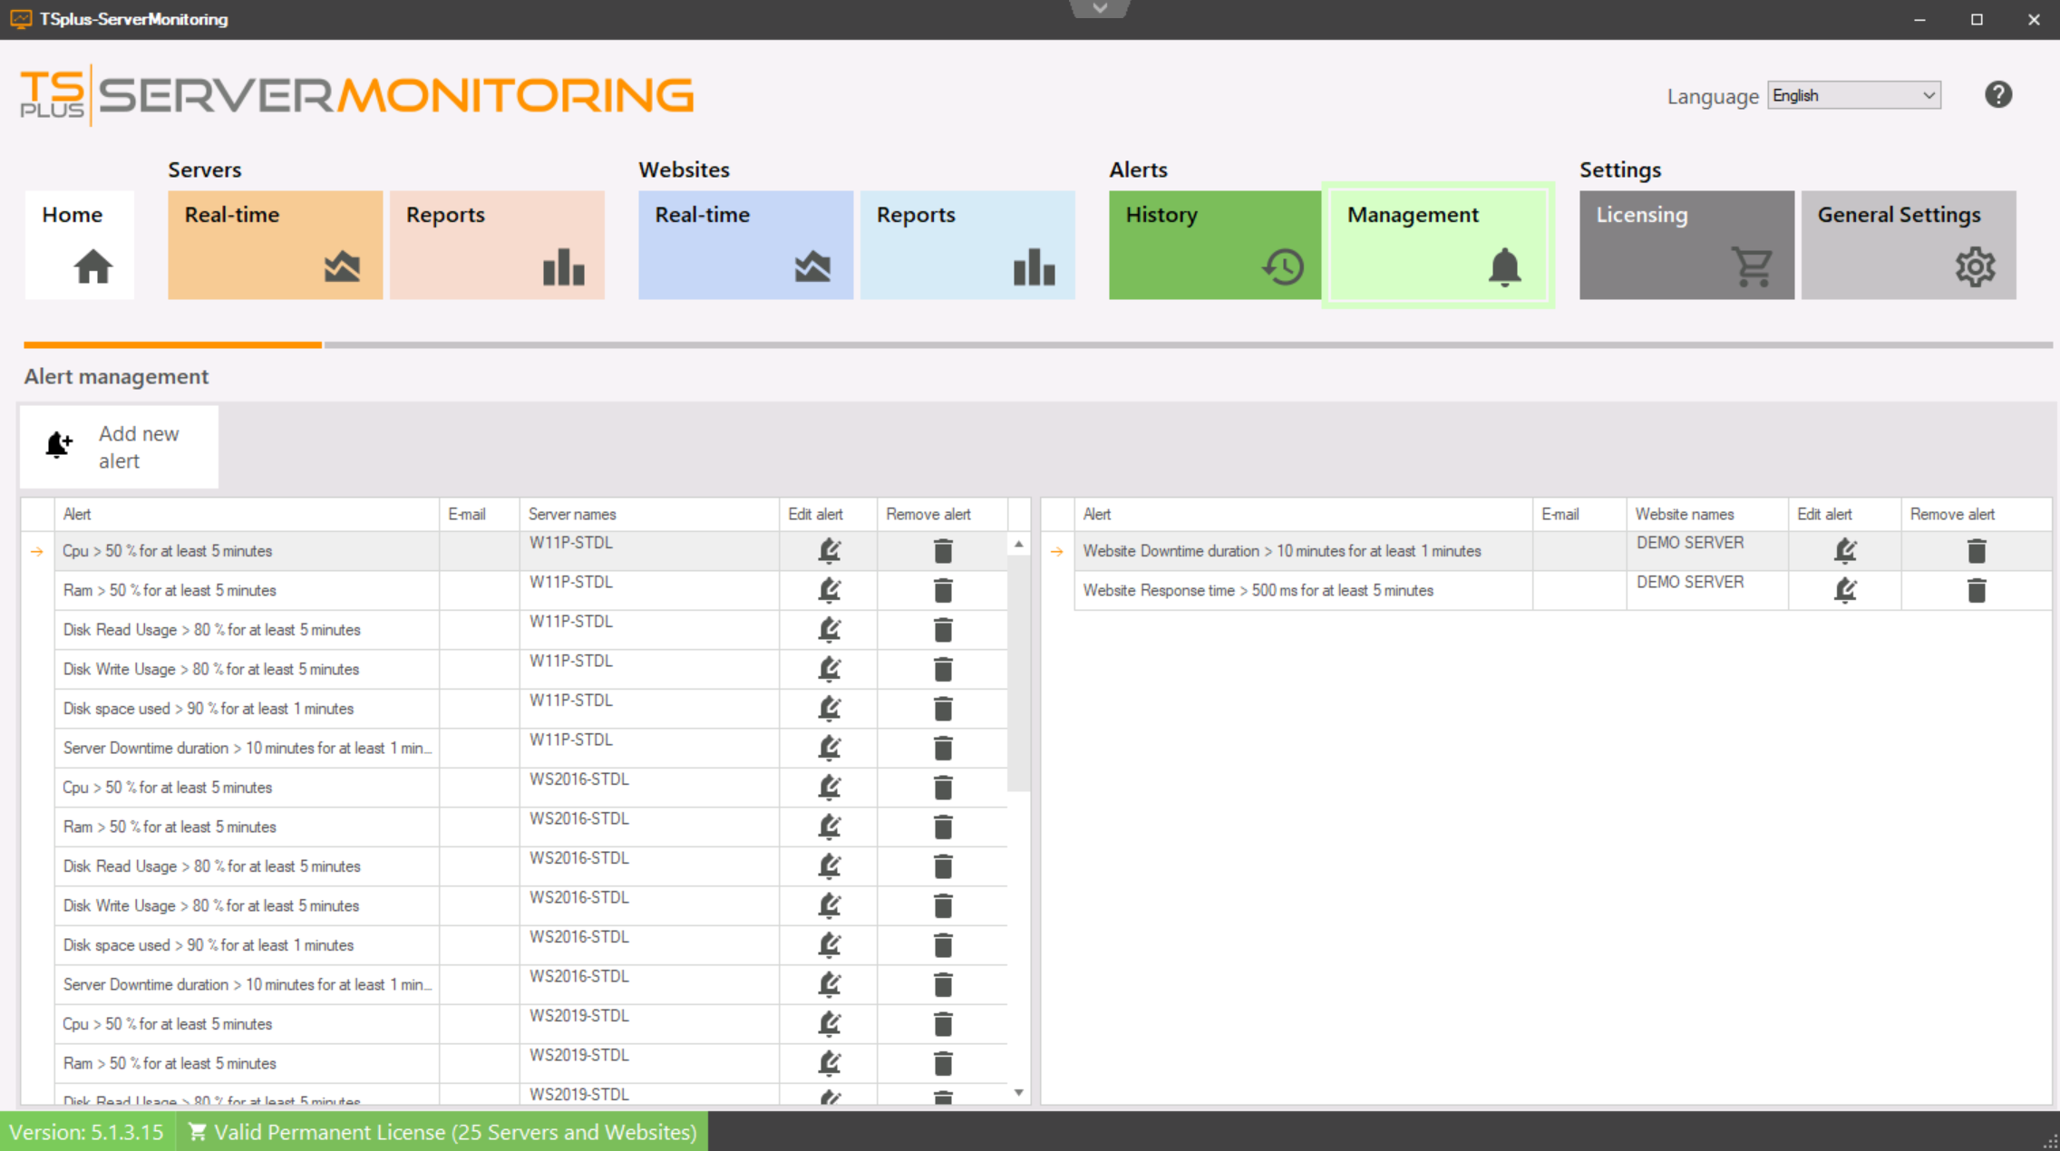The height and width of the screenshot is (1151, 2060).
Task: Open the Licensing tile
Action: click(x=1686, y=245)
